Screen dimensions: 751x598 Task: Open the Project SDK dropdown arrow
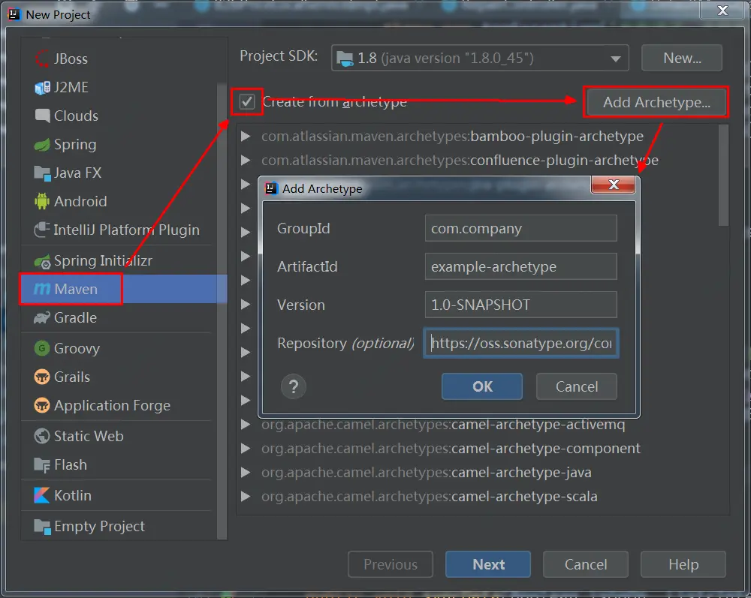(616, 59)
